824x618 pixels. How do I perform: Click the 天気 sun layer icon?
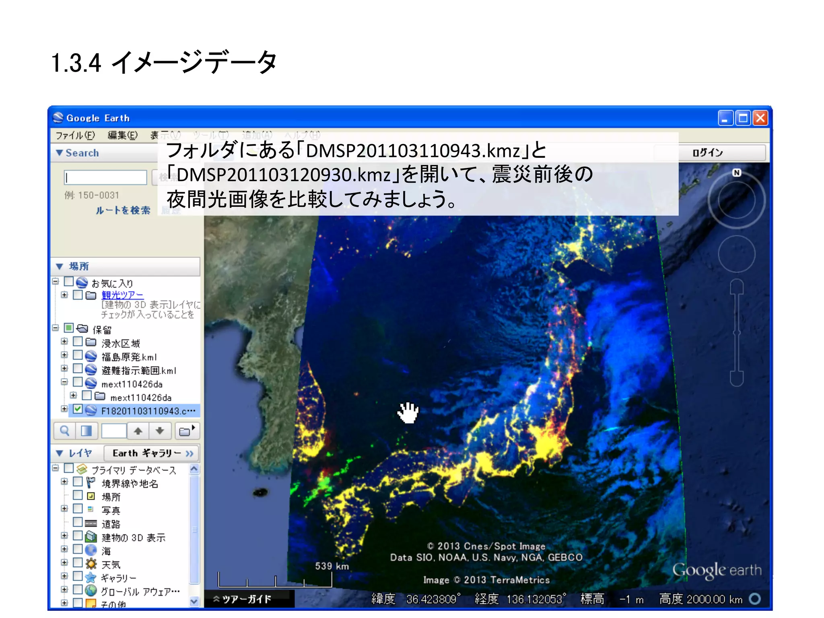pos(91,563)
